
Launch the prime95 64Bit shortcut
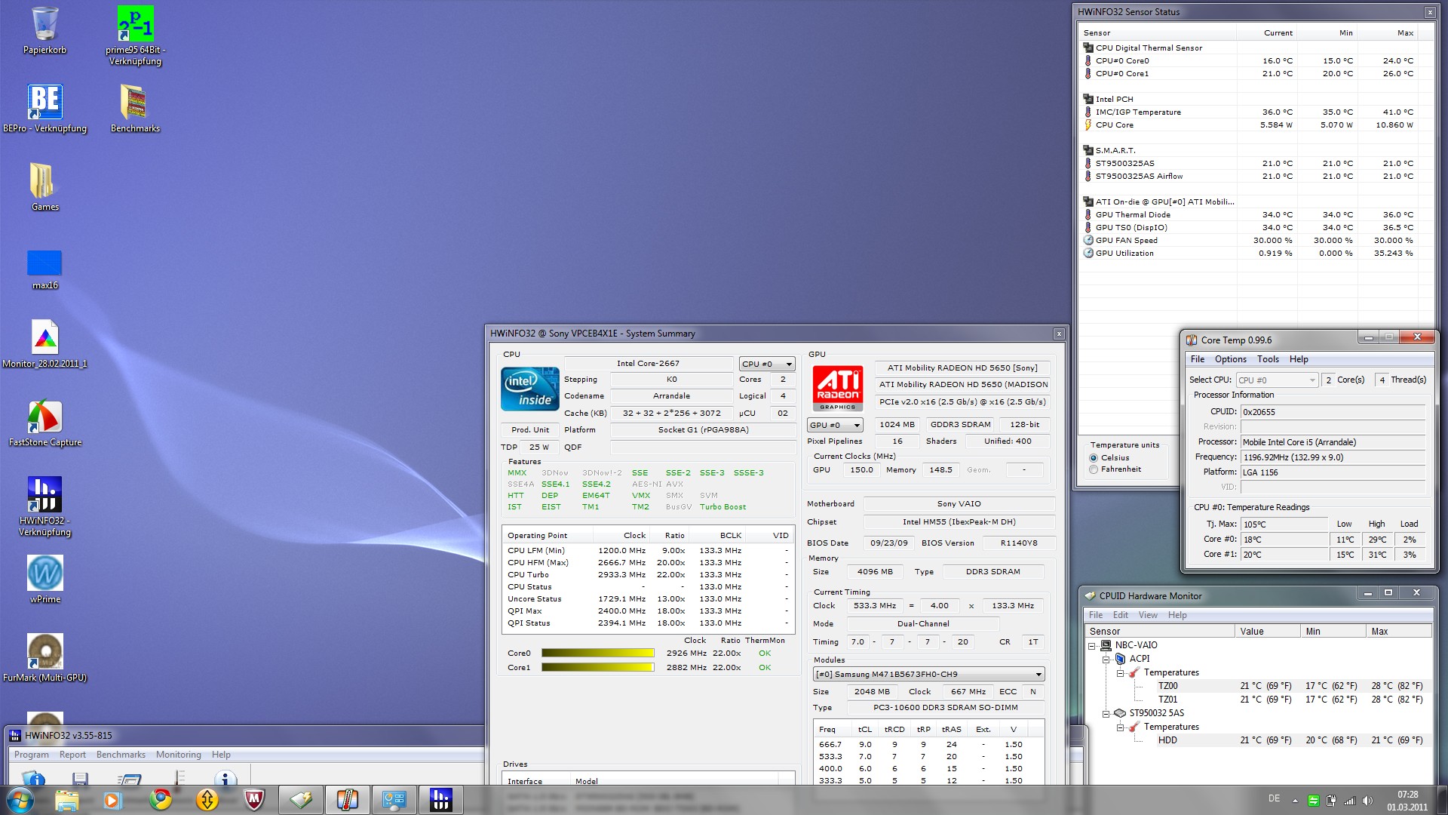pyautogui.click(x=135, y=35)
